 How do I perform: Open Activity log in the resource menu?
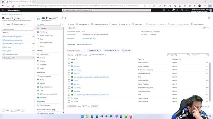pos(43,32)
